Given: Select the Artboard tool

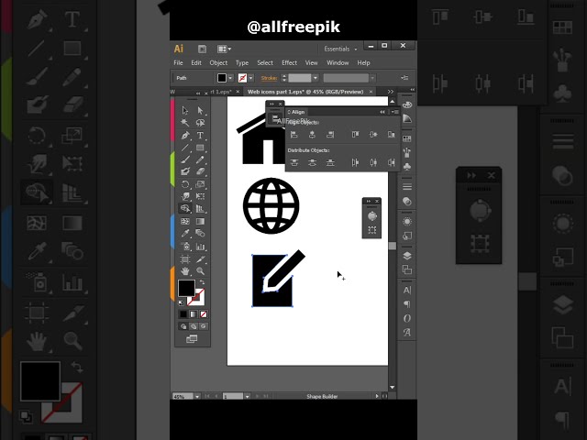Looking at the screenshot, I should point(185,258).
